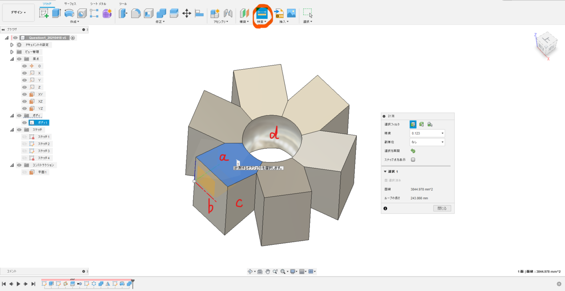Jump to timeline beginning
Image resolution: width=565 pixels, height=291 pixels.
point(4,284)
